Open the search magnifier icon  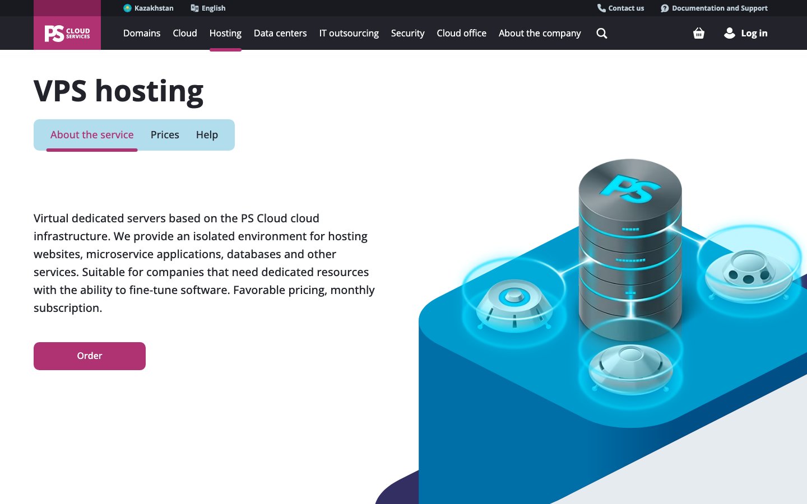coord(602,33)
